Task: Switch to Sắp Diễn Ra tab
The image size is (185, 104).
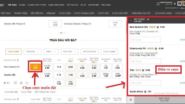Action: (x=37, y=13)
